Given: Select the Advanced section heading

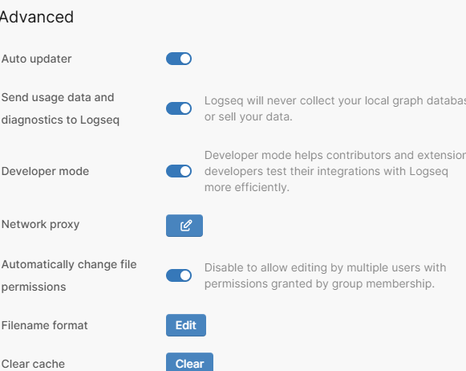Looking at the screenshot, I should tap(37, 17).
